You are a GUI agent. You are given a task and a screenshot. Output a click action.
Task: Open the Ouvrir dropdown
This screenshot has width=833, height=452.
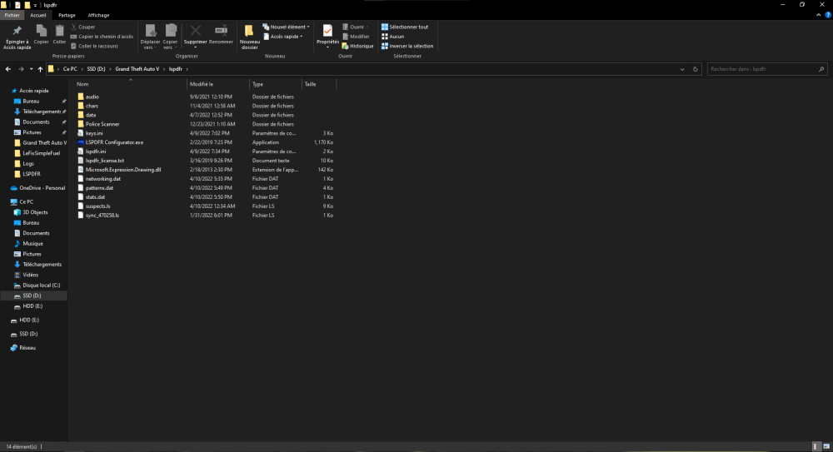pyautogui.click(x=356, y=27)
